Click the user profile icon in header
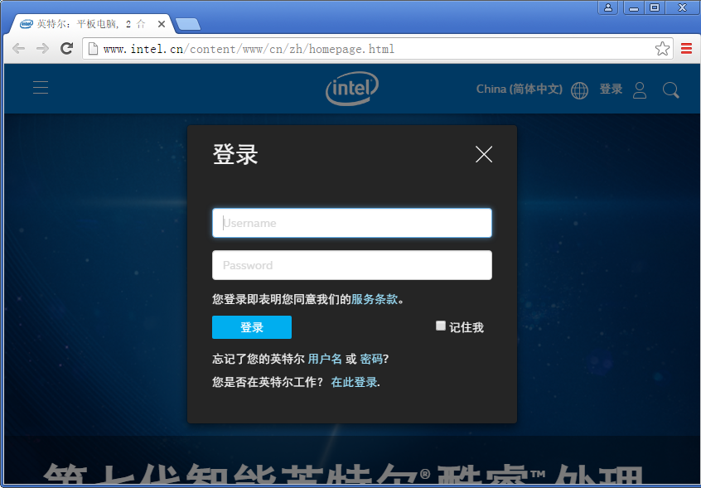The width and height of the screenshot is (701, 488). click(640, 90)
